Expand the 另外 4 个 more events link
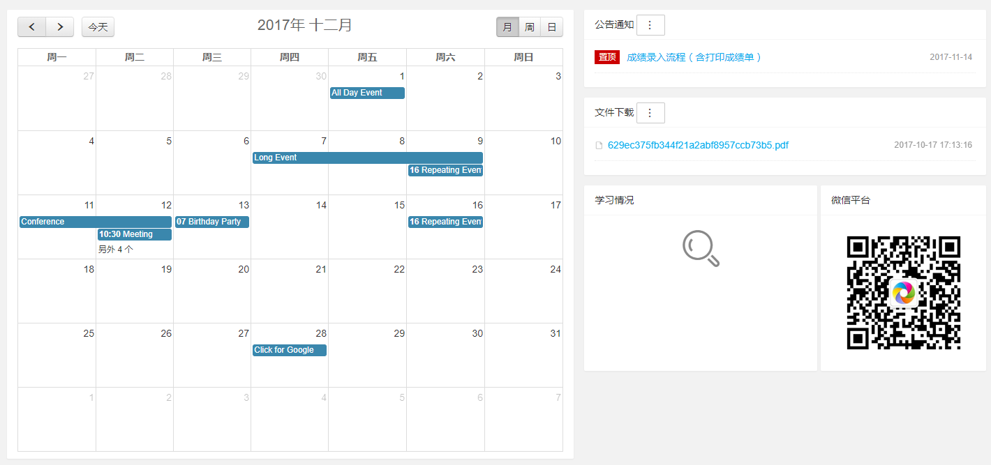 116,249
